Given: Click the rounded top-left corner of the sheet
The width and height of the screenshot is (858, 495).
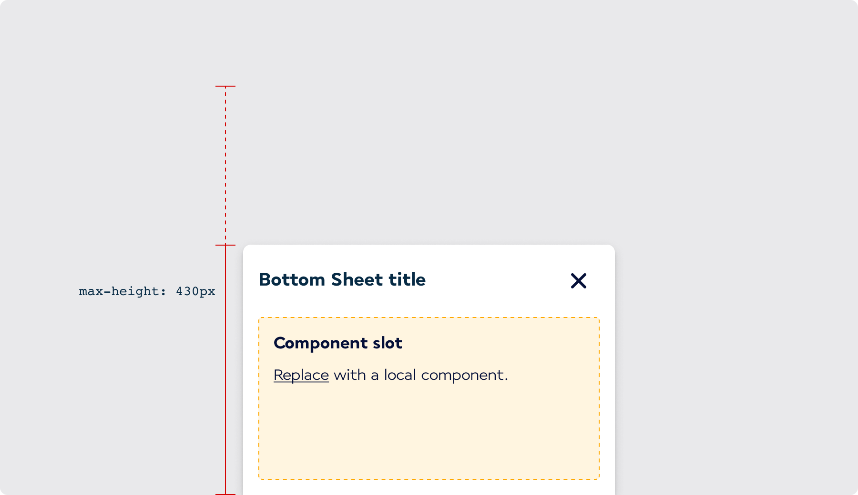Looking at the screenshot, I should click(248, 248).
